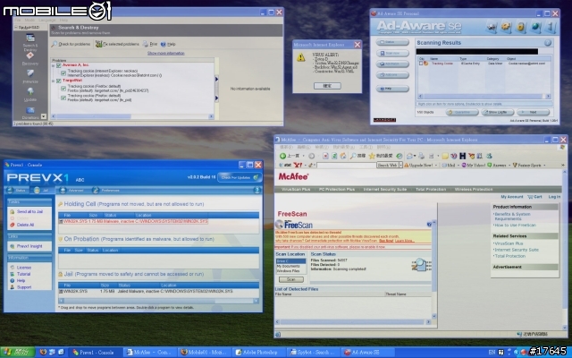The height and width of the screenshot is (358, 572).
Task: Click green Back arrow in Internet Explorer
Action: (x=282, y=156)
